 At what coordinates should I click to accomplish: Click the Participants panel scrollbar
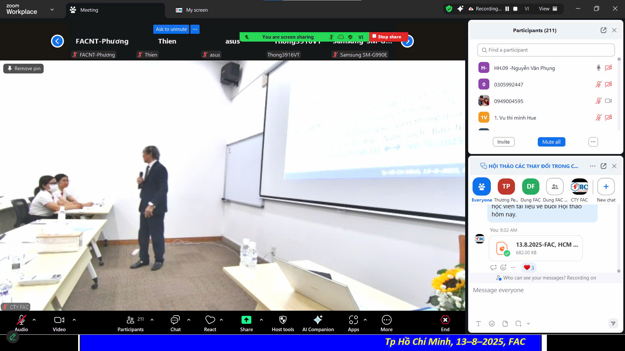click(x=619, y=94)
